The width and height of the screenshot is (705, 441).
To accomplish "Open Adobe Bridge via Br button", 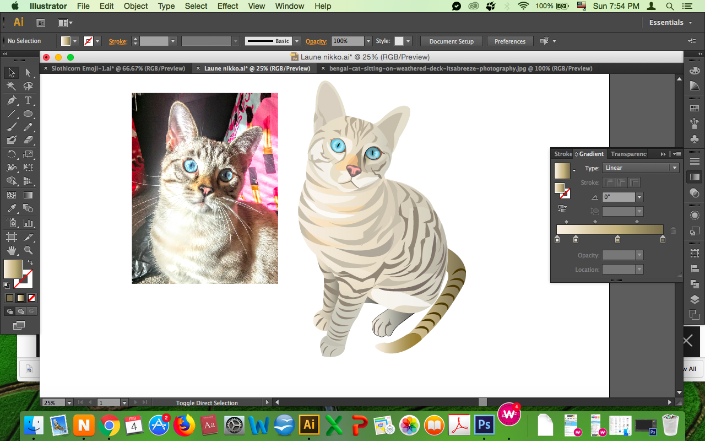I will [x=40, y=23].
